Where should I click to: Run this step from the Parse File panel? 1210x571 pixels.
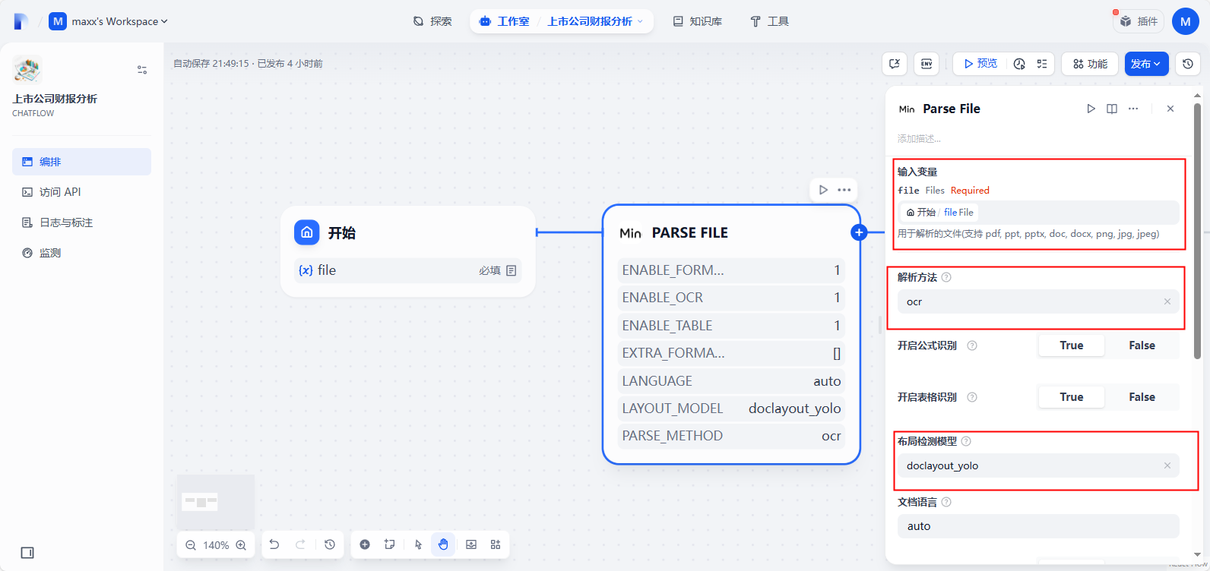[1091, 109]
